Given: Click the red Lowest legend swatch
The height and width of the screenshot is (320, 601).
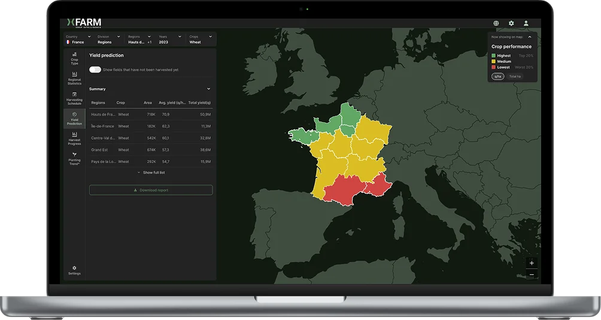Looking at the screenshot, I should coord(494,67).
